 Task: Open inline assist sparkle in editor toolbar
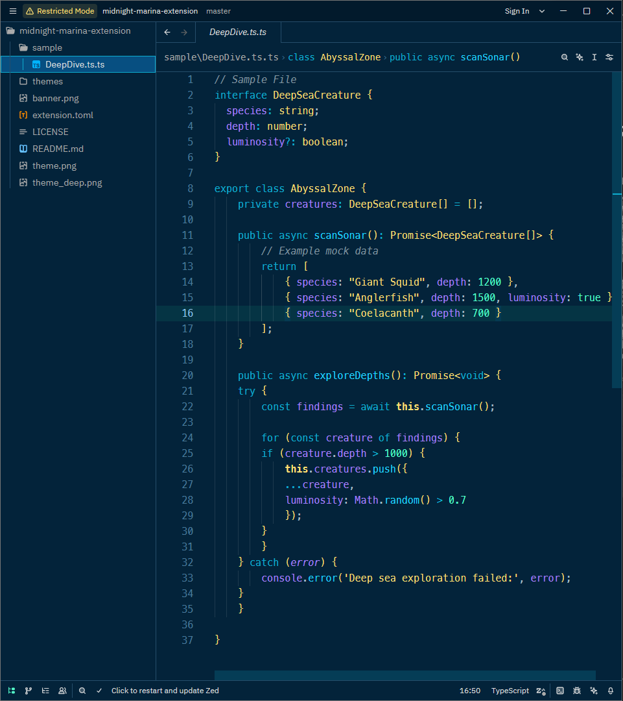pyautogui.click(x=580, y=57)
